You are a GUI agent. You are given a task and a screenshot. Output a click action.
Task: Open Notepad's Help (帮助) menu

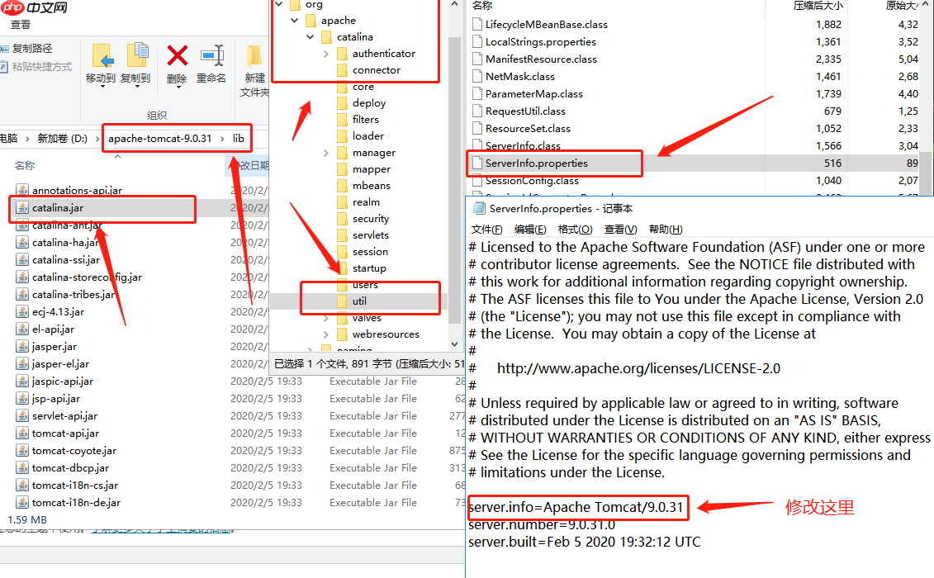click(666, 230)
